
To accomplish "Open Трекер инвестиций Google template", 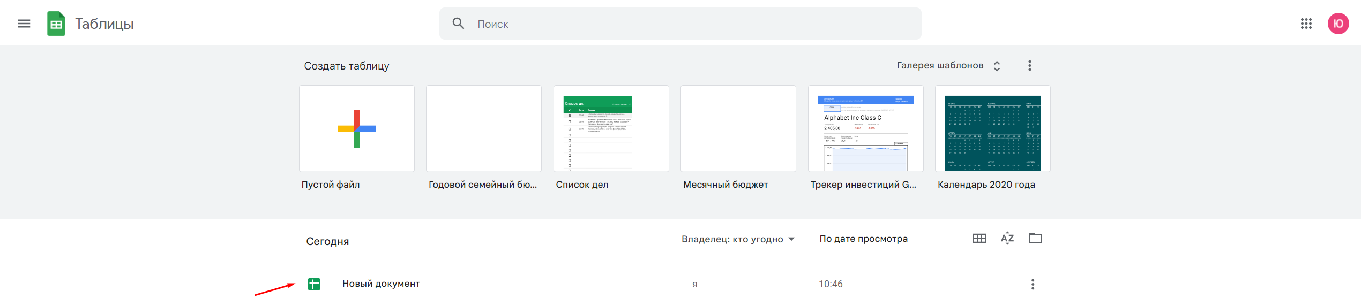I will point(865,128).
